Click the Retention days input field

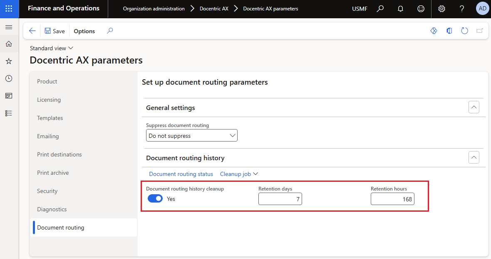point(280,200)
